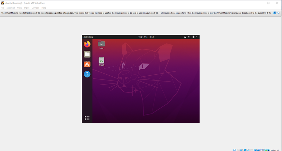282x151 pixels.
Task: Click the network adapters status icon
Action: click(245, 150)
